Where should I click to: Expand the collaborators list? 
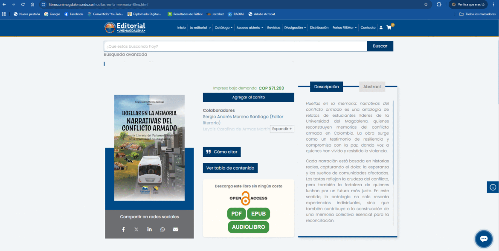click(x=282, y=129)
